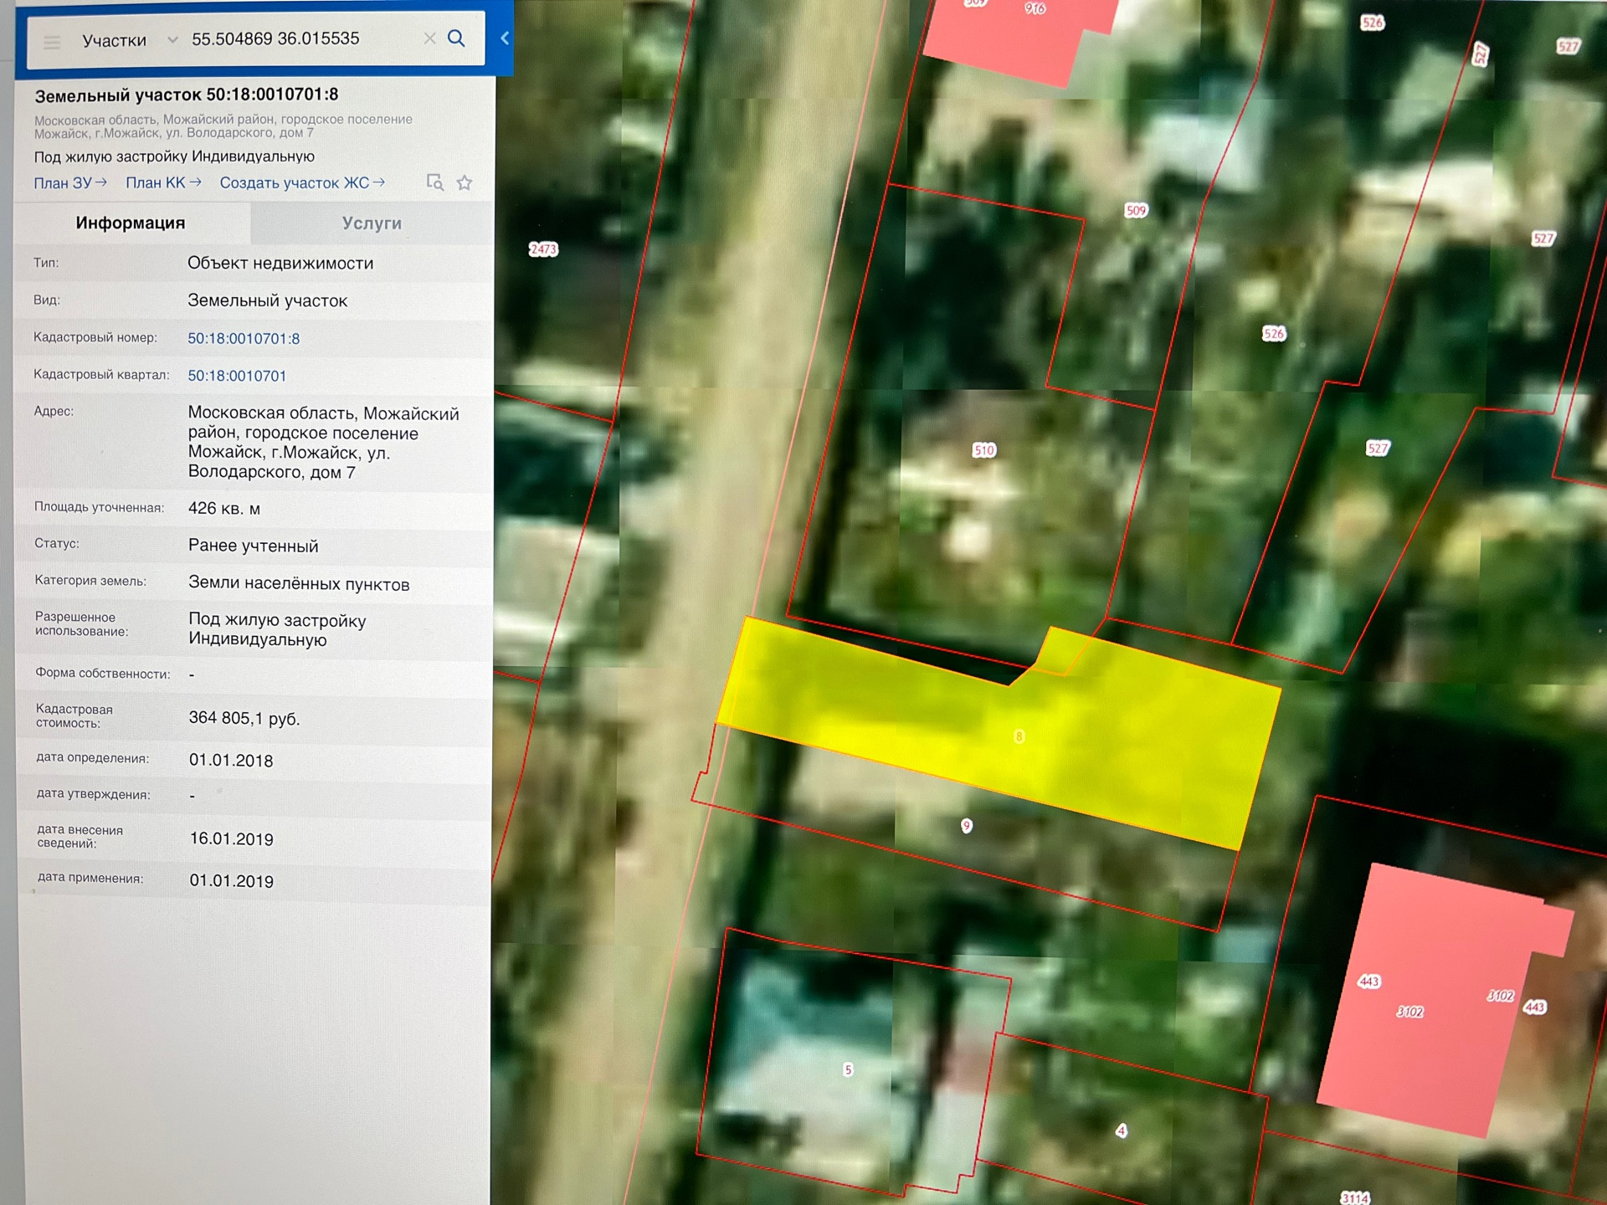This screenshot has width=1607, height=1205.
Task: Add parcel to favorites star icon
Action: 465,182
